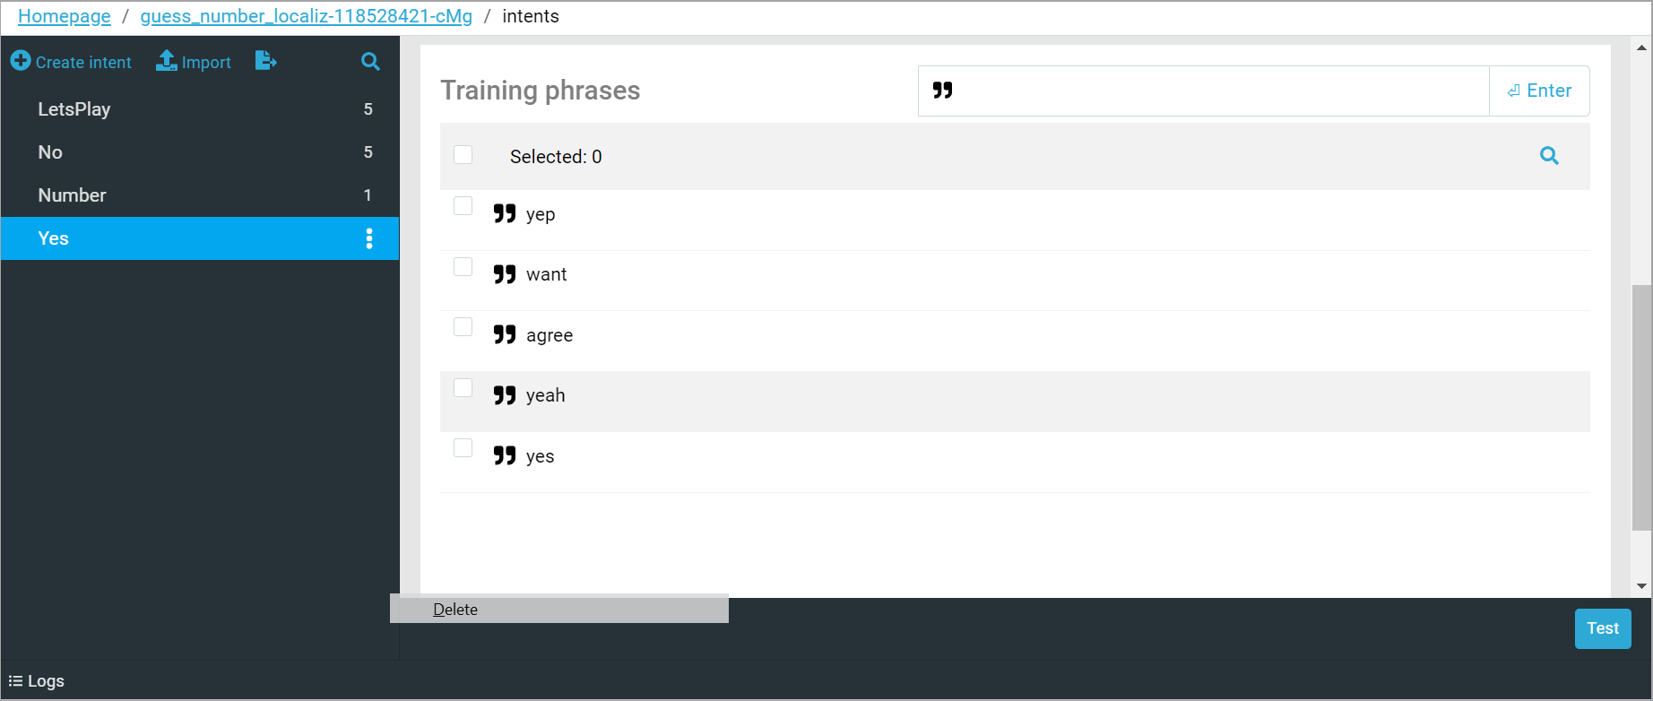Choose Delete from the context menu
This screenshot has width=1653, height=701.
[x=455, y=610]
